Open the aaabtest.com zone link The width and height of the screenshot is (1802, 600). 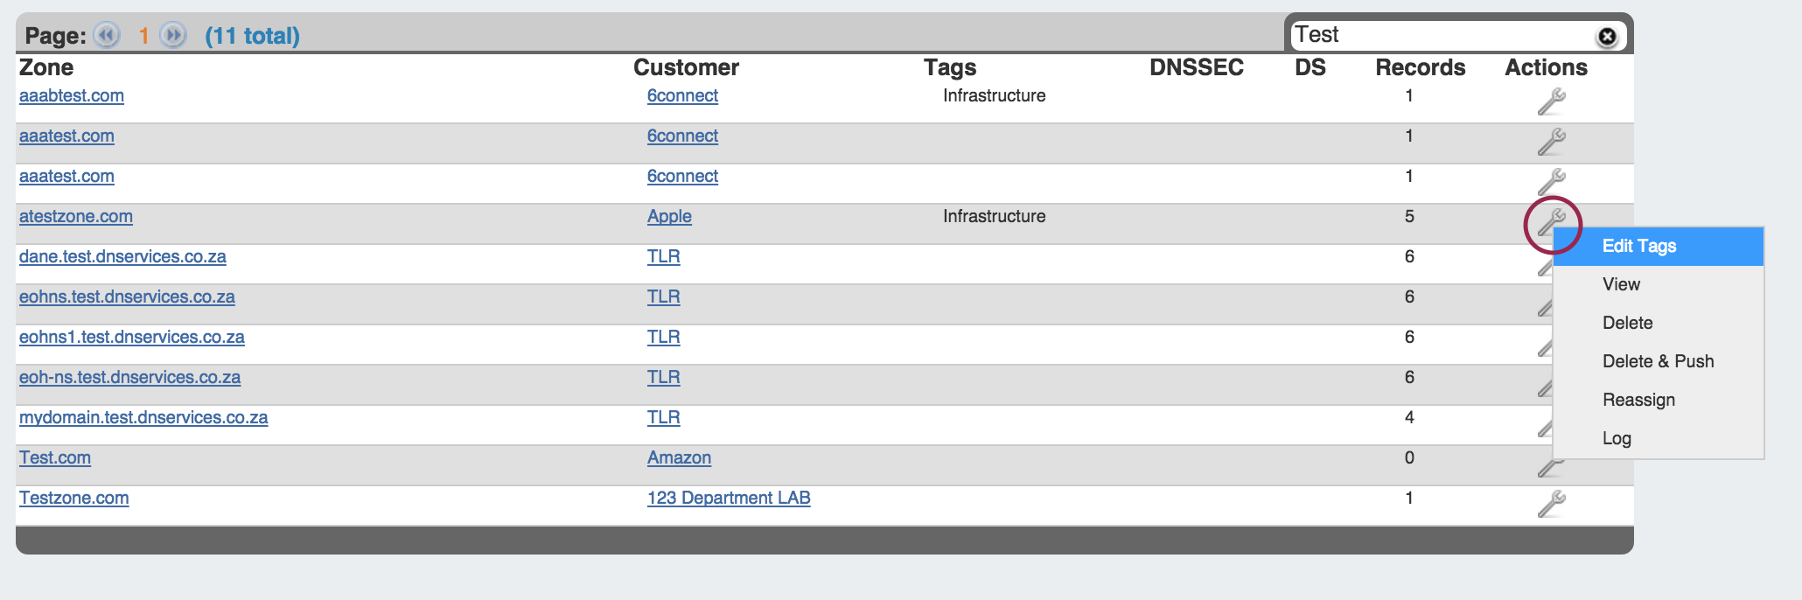point(72,95)
